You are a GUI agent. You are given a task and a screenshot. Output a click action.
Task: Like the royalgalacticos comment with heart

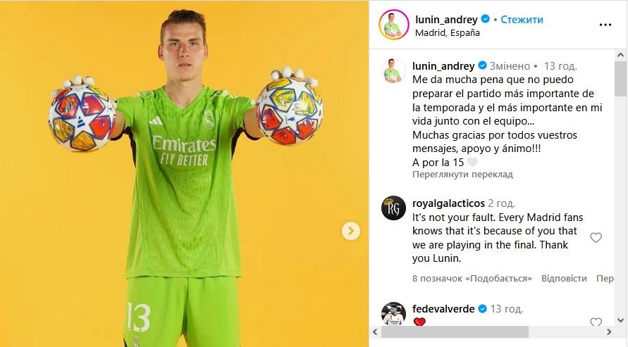(596, 237)
